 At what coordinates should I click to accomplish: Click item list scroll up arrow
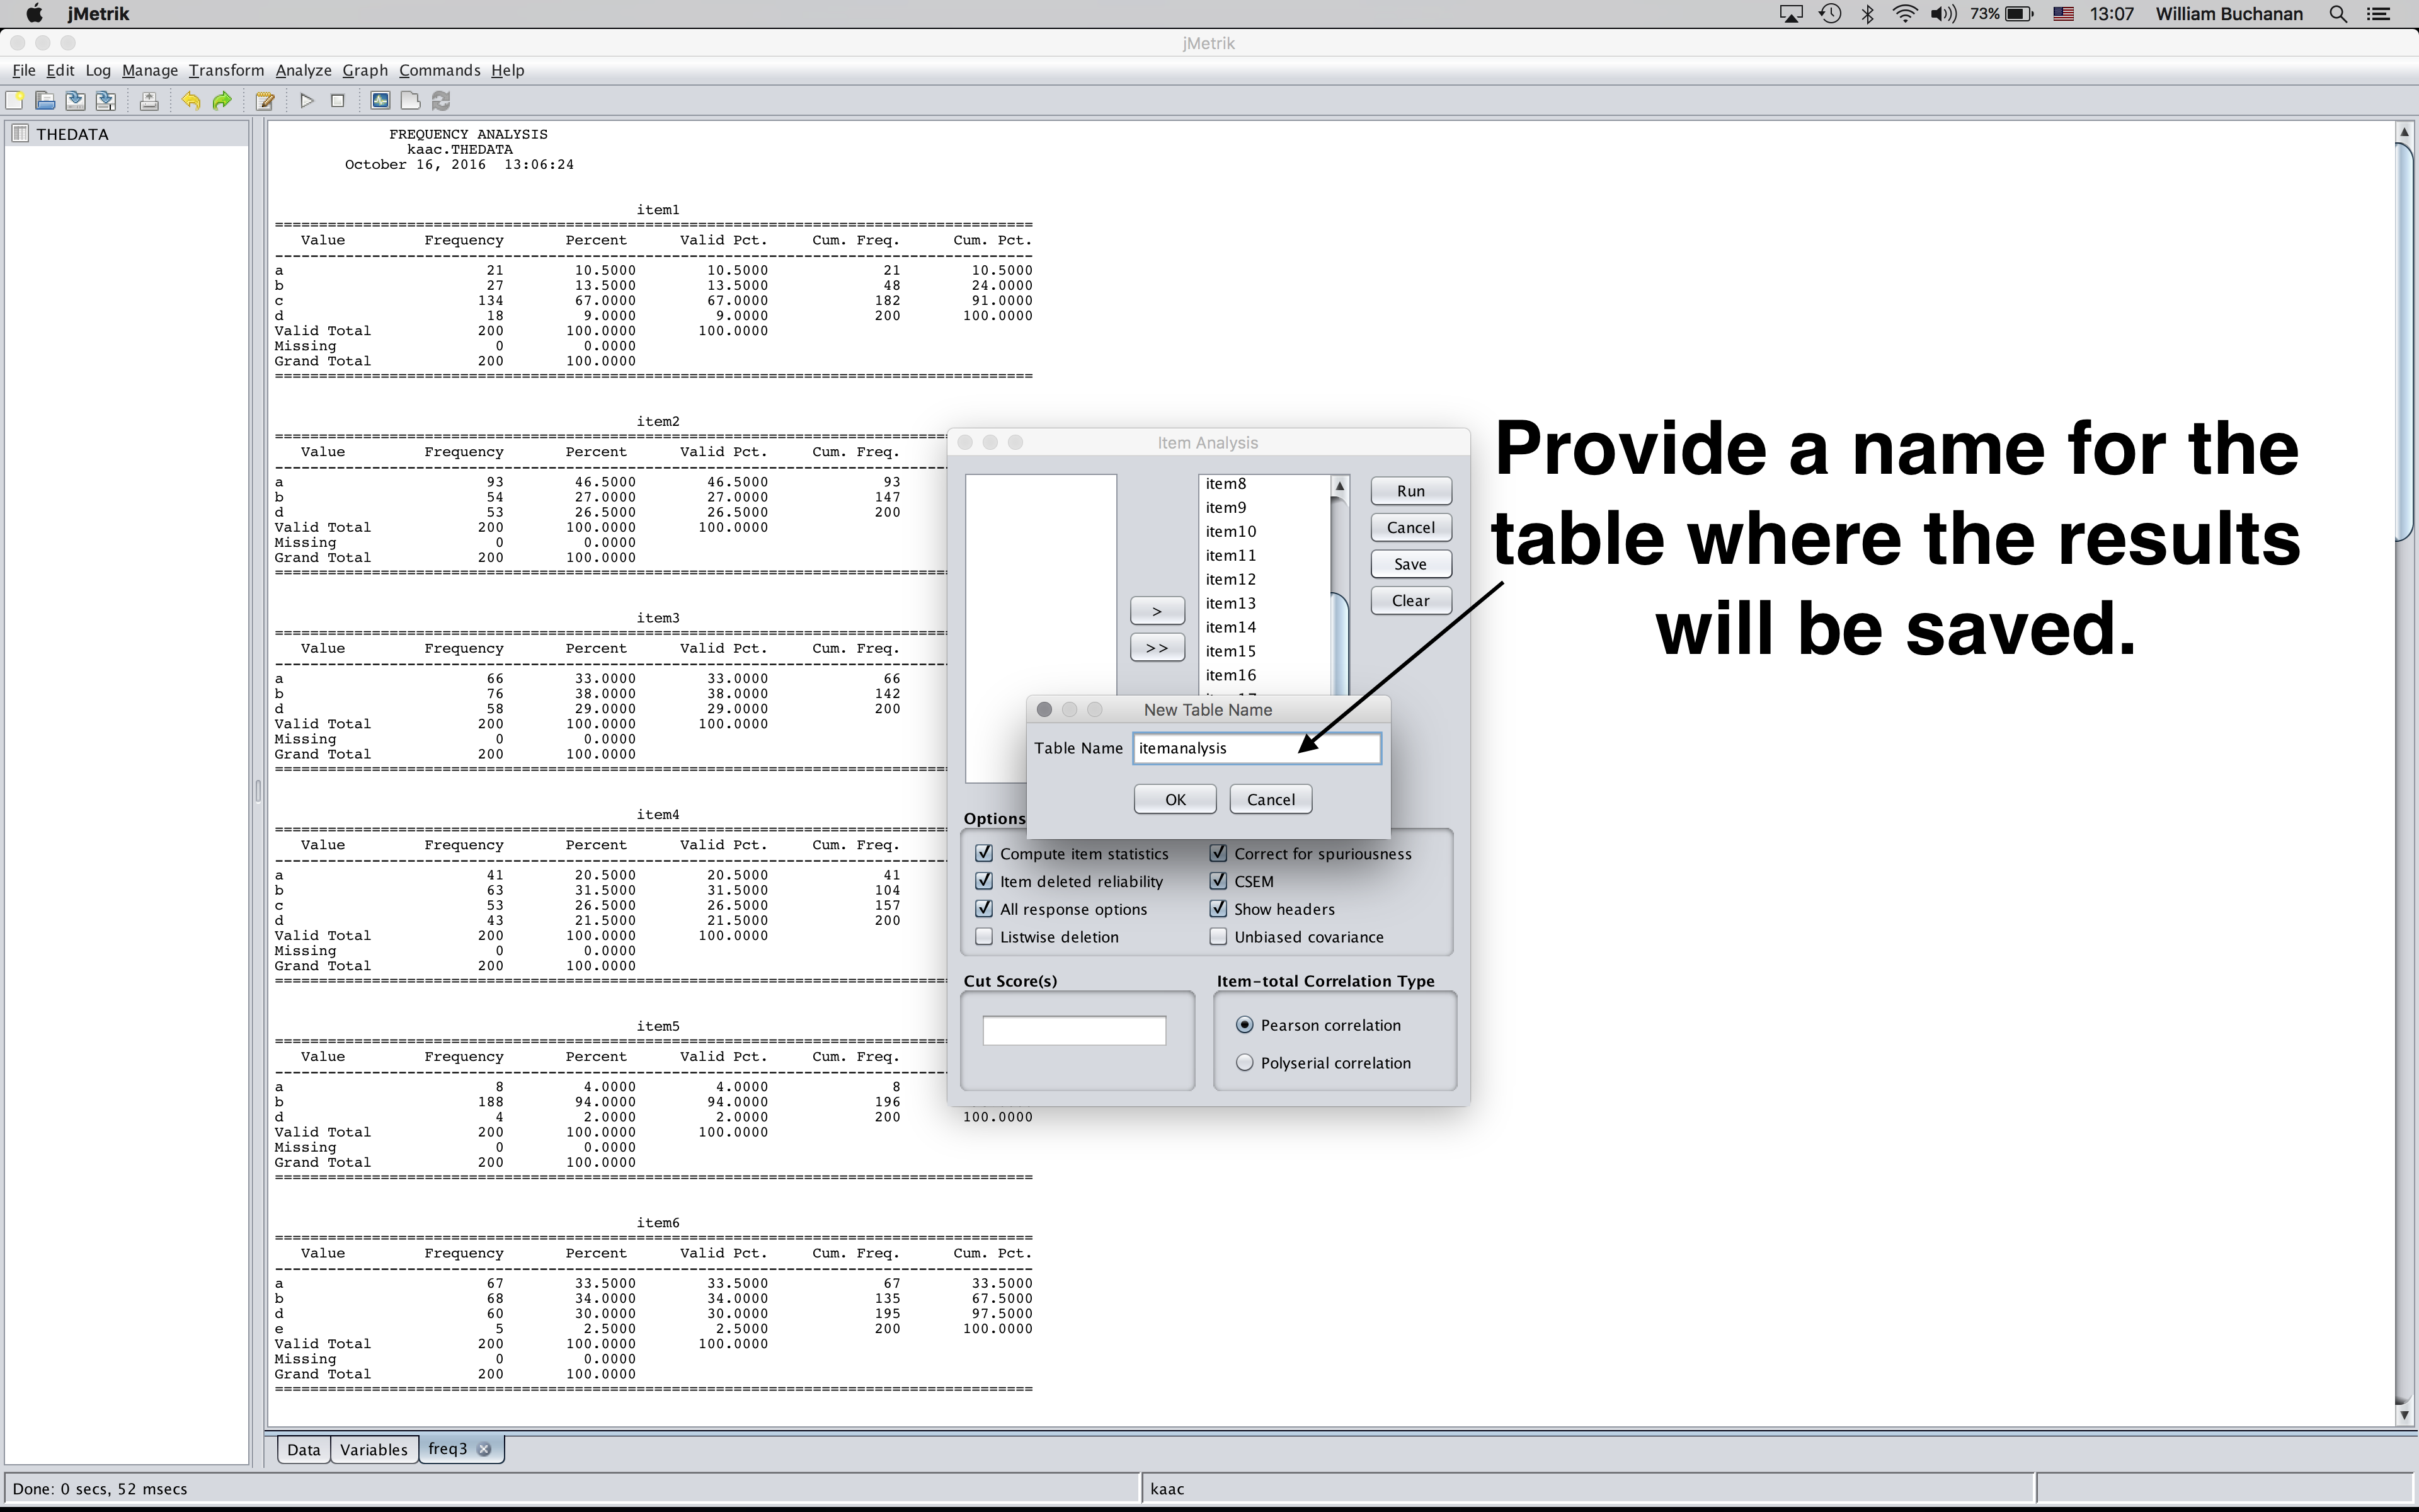pos(1341,486)
